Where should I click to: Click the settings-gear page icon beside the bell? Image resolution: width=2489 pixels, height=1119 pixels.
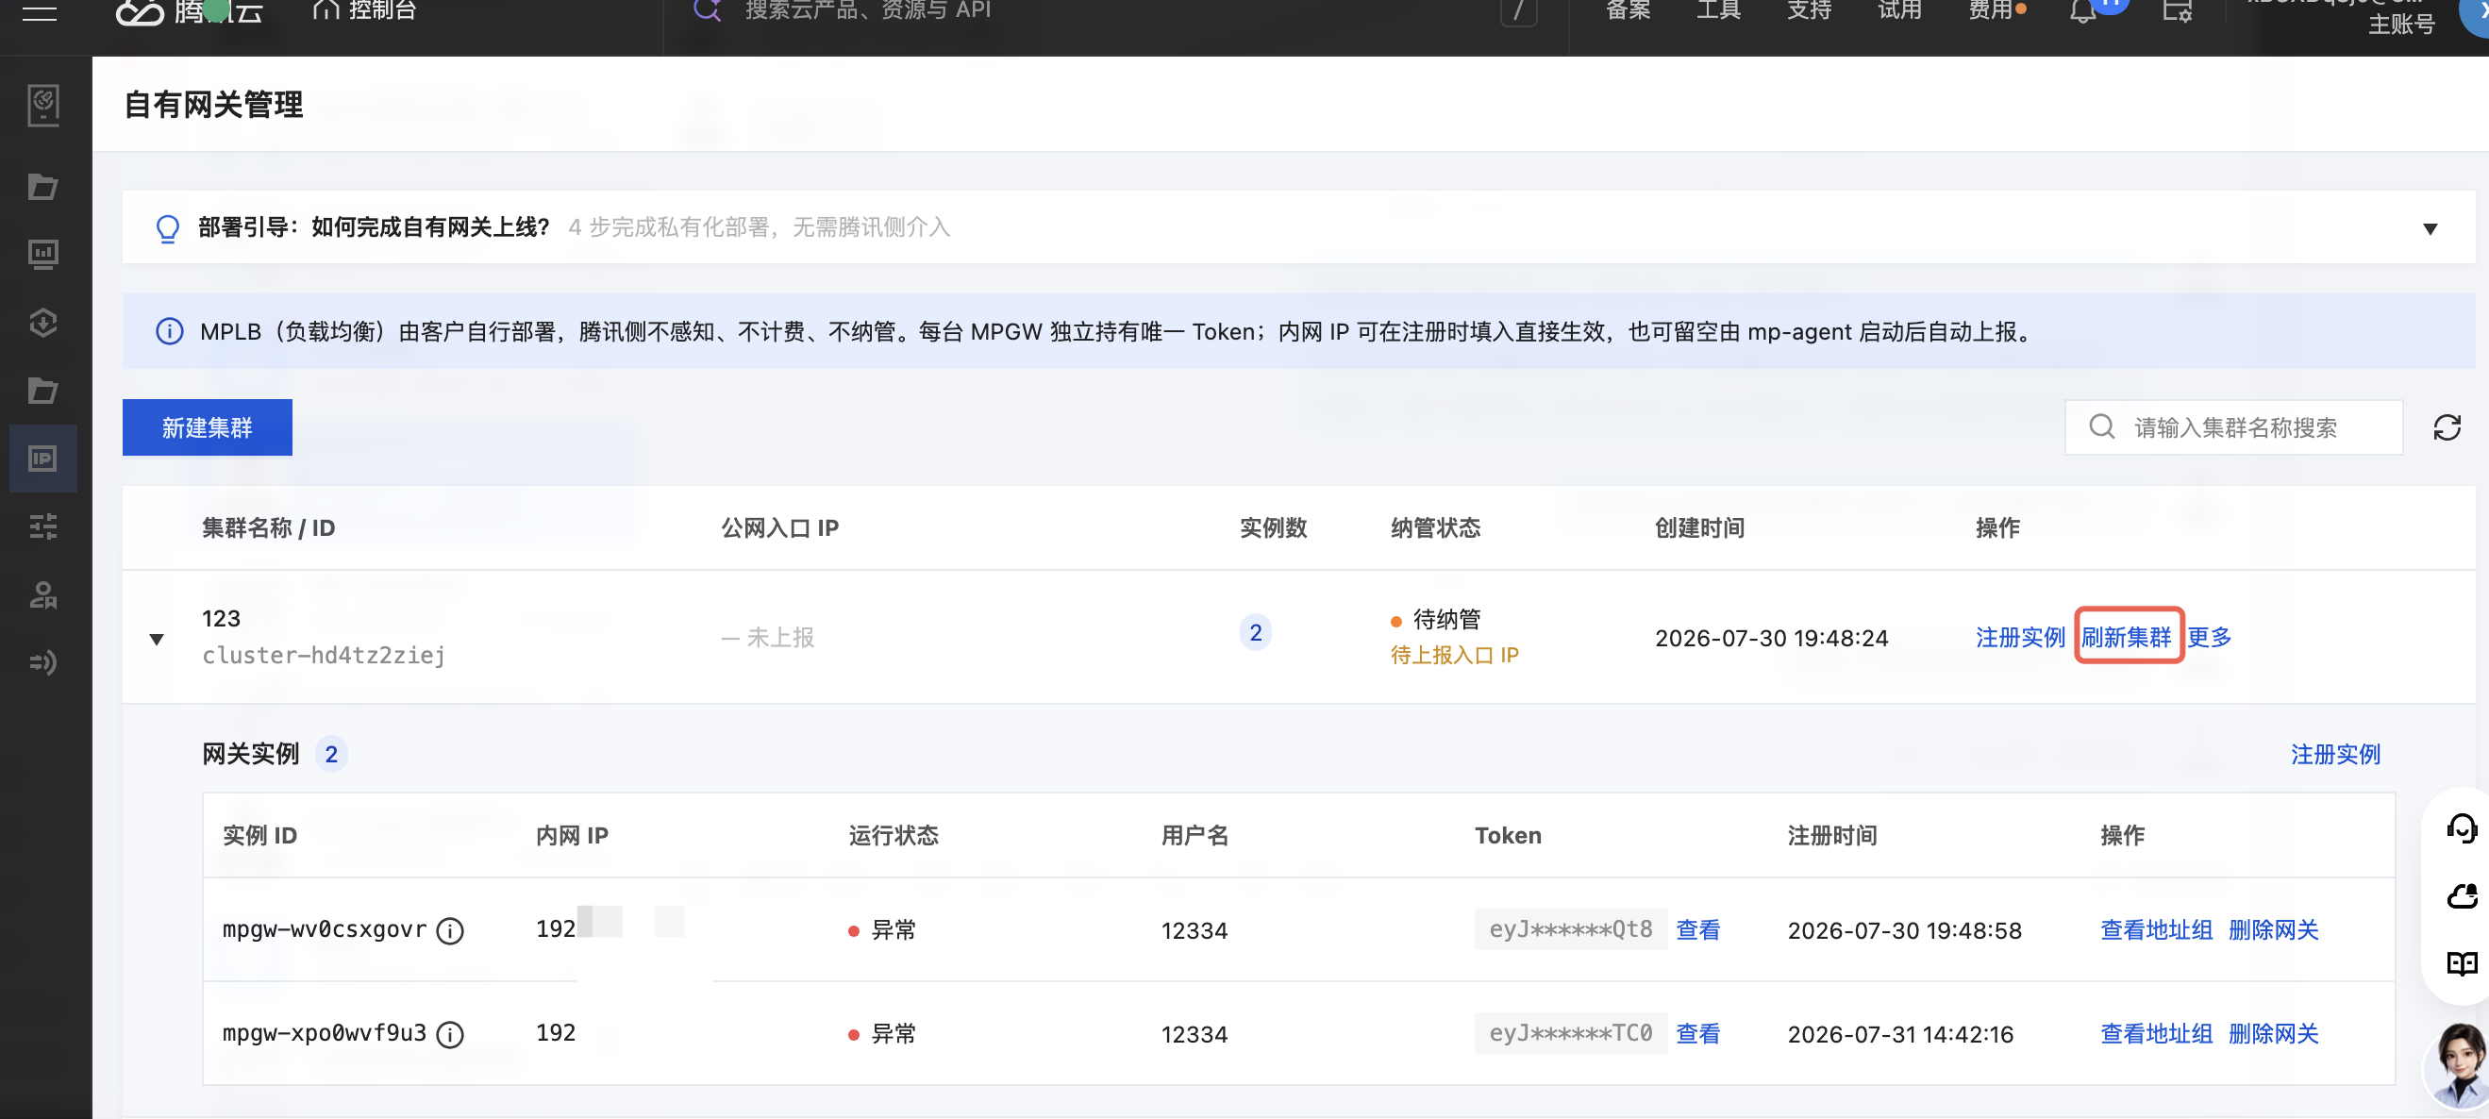pos(2177,10)
